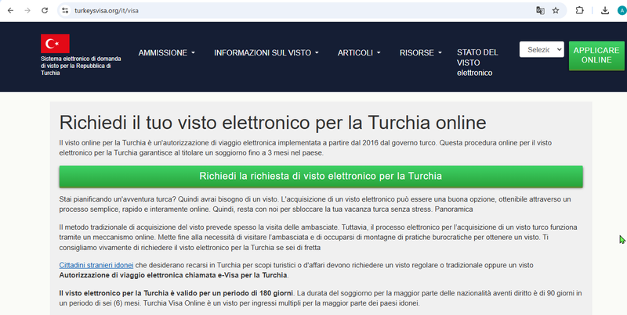This screenshot has height=315, width=627.
Task: Expand the INFORMAZIONI SUL VISTO menu
Action: (266, 53)
